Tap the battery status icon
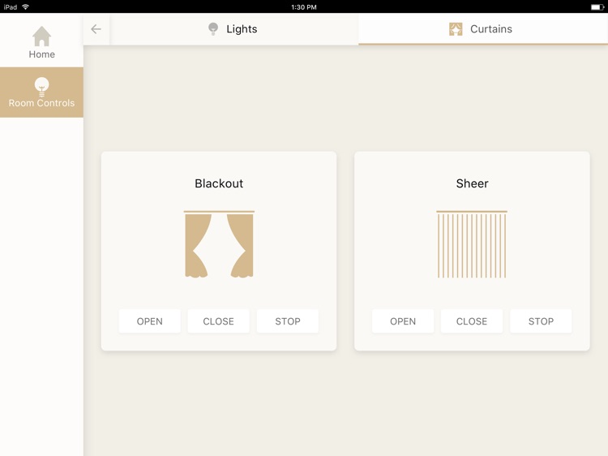 (x=597, y=7)
